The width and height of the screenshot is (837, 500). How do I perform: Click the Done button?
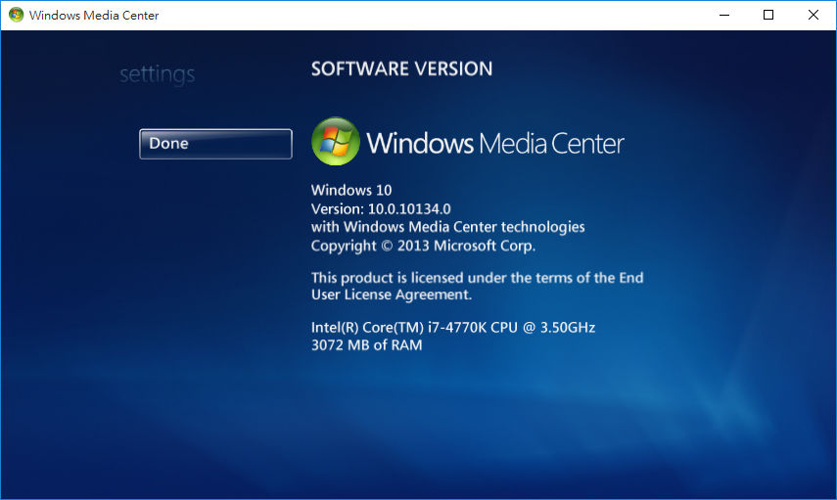pyautogui.click(x=215, y=144)
